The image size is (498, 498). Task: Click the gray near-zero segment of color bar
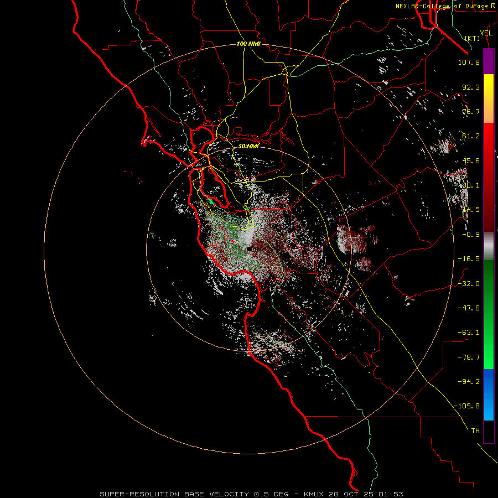tap(489, 245)
